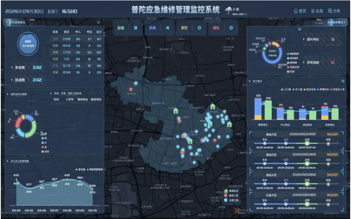Expand the 完工情况 section arrow
Image resolution: width=351 pixels, height=219 pixels.
click(250, 81)
